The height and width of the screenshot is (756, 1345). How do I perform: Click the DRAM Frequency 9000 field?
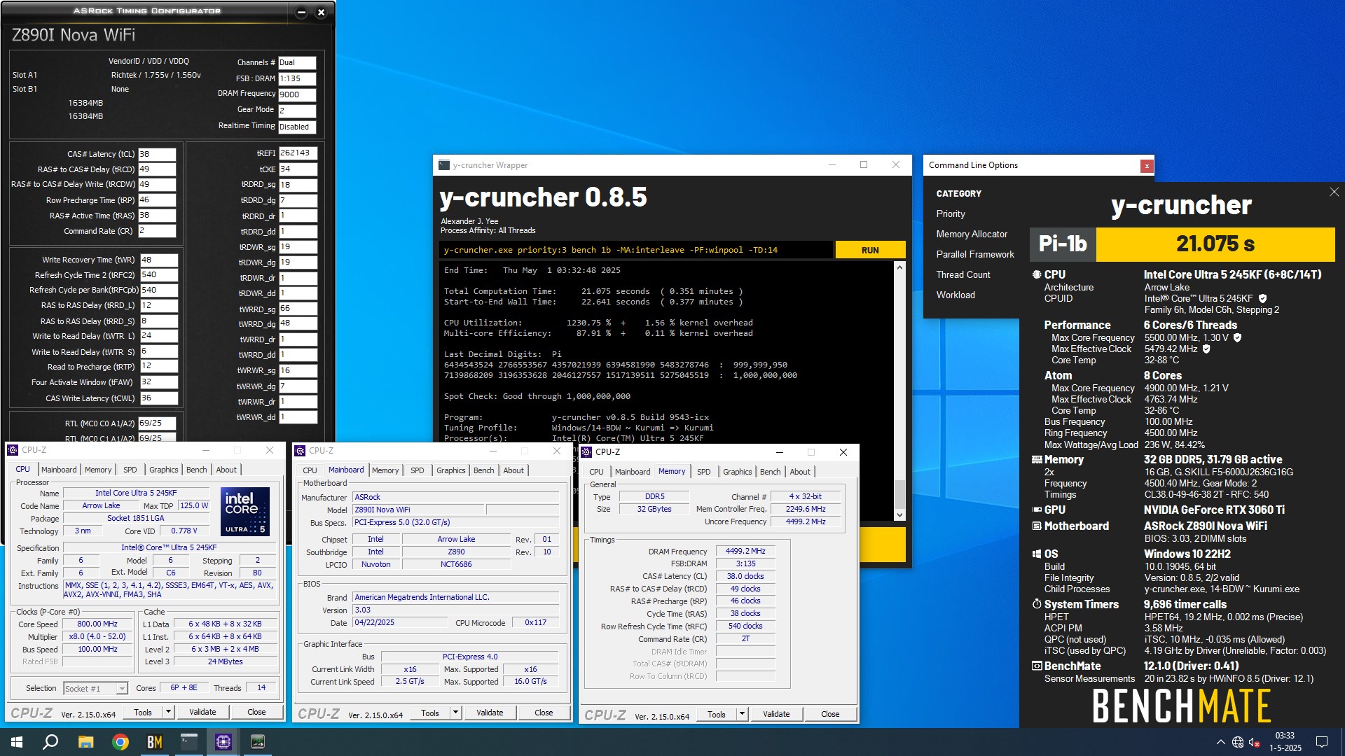pyautogui.click(x=297, y=94)
